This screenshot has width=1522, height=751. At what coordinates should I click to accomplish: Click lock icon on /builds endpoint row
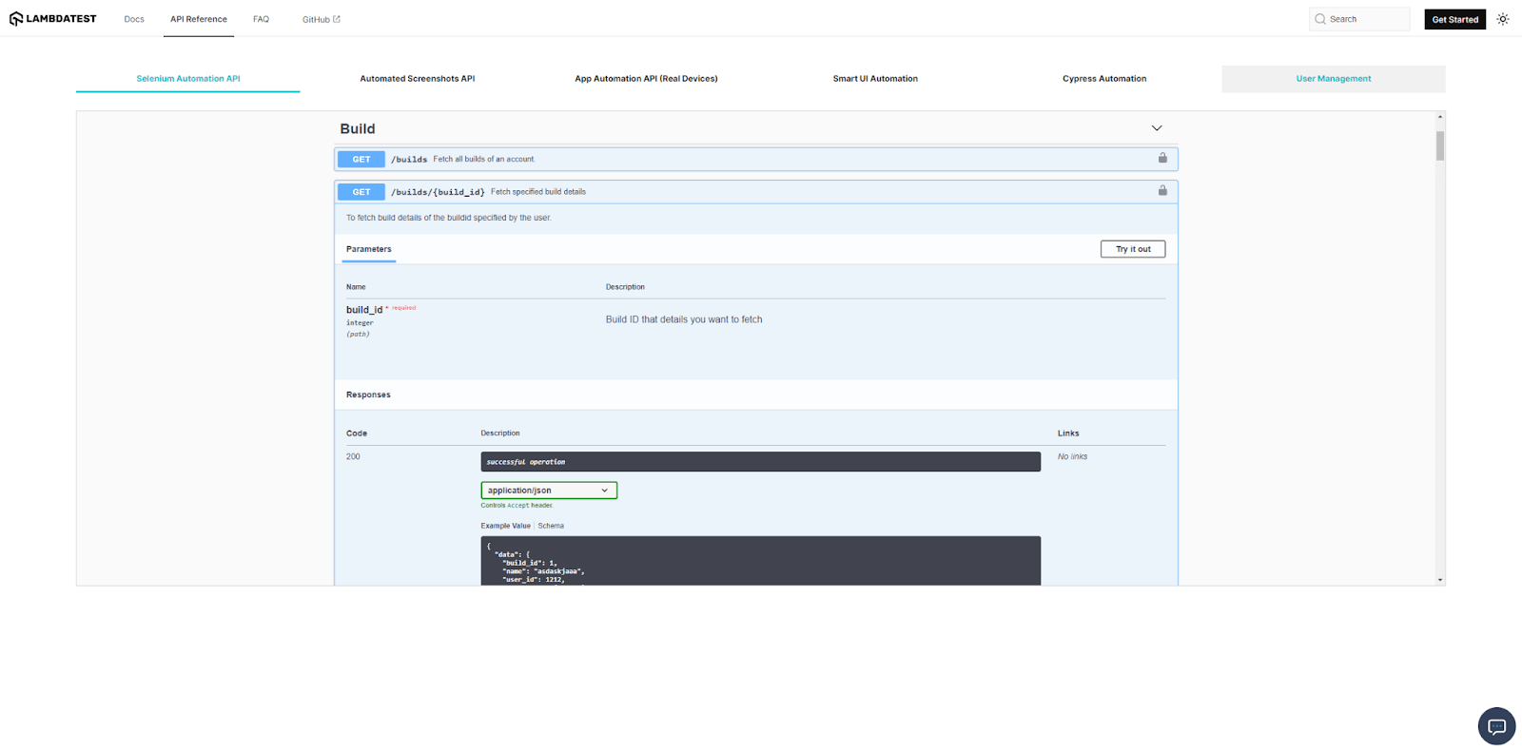click(x=1162, y=158)
